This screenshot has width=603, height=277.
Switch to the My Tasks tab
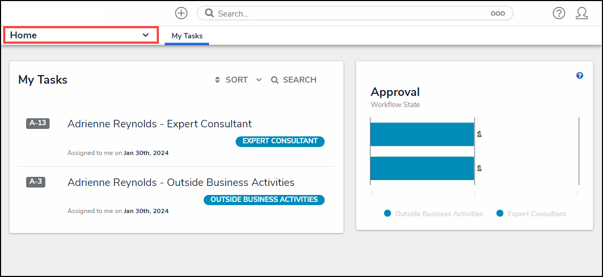[x=187, y=36]
